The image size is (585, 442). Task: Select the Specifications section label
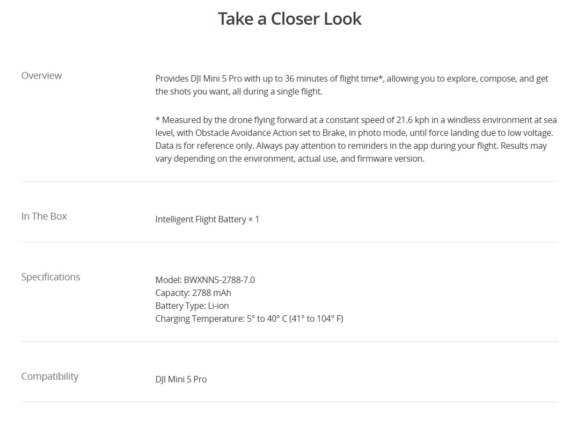pyautogui.click(x=50, y=277)
